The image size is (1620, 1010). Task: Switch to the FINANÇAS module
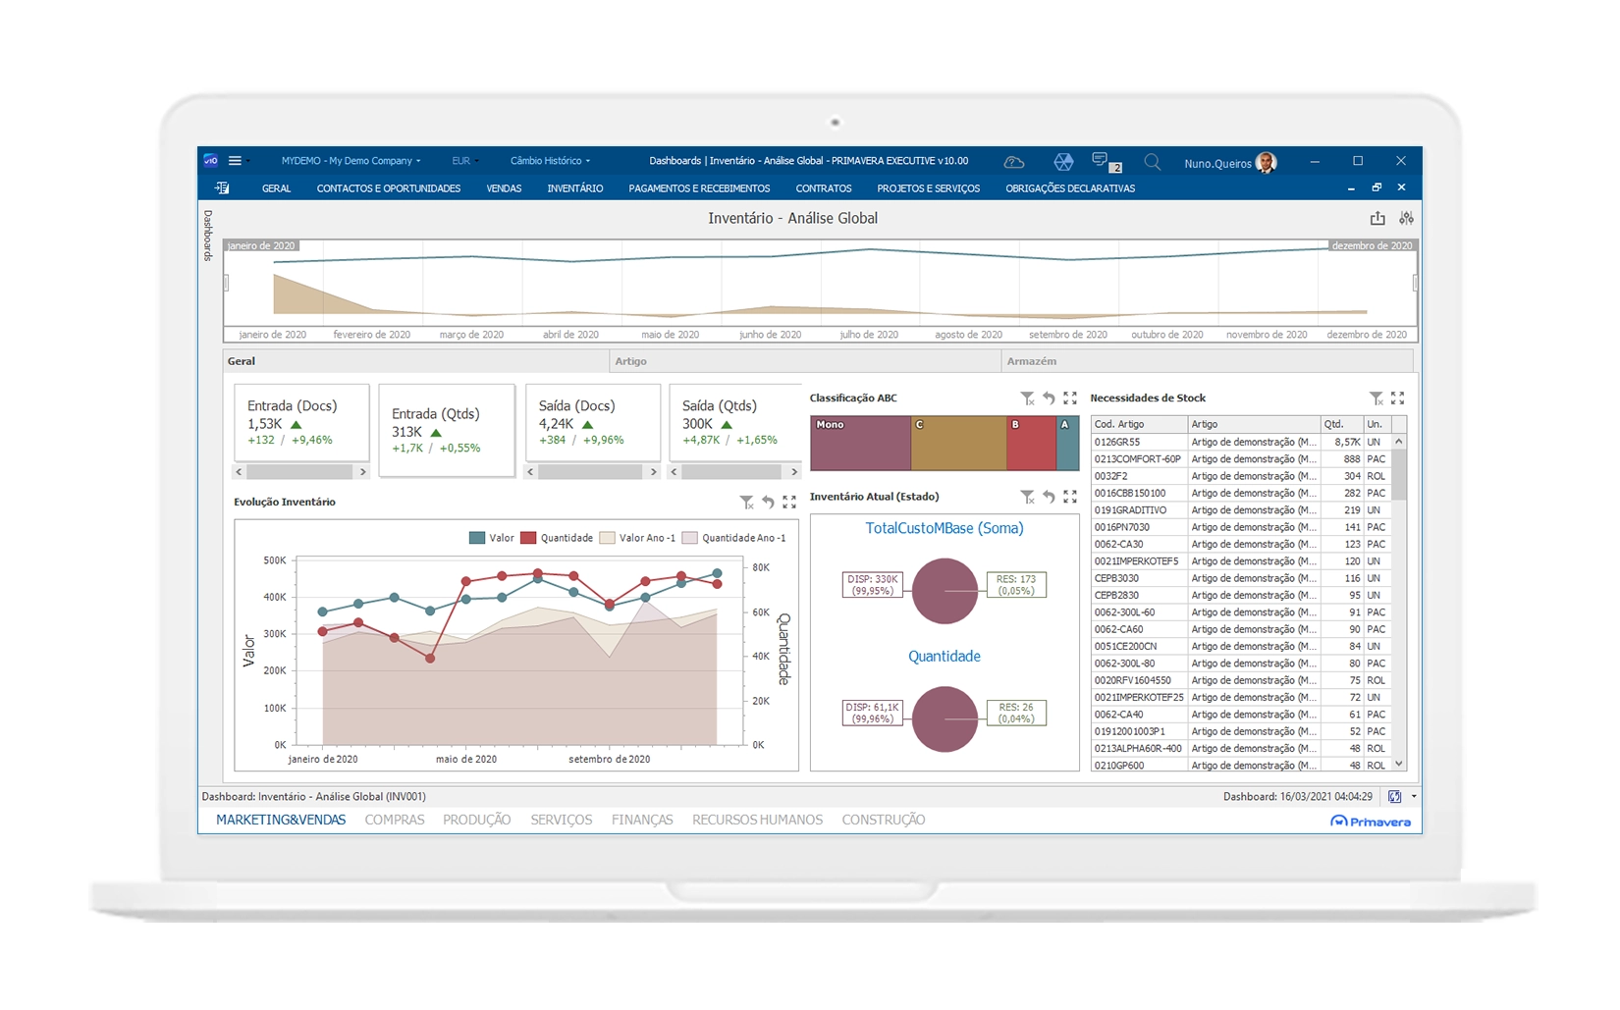(642, 821)
